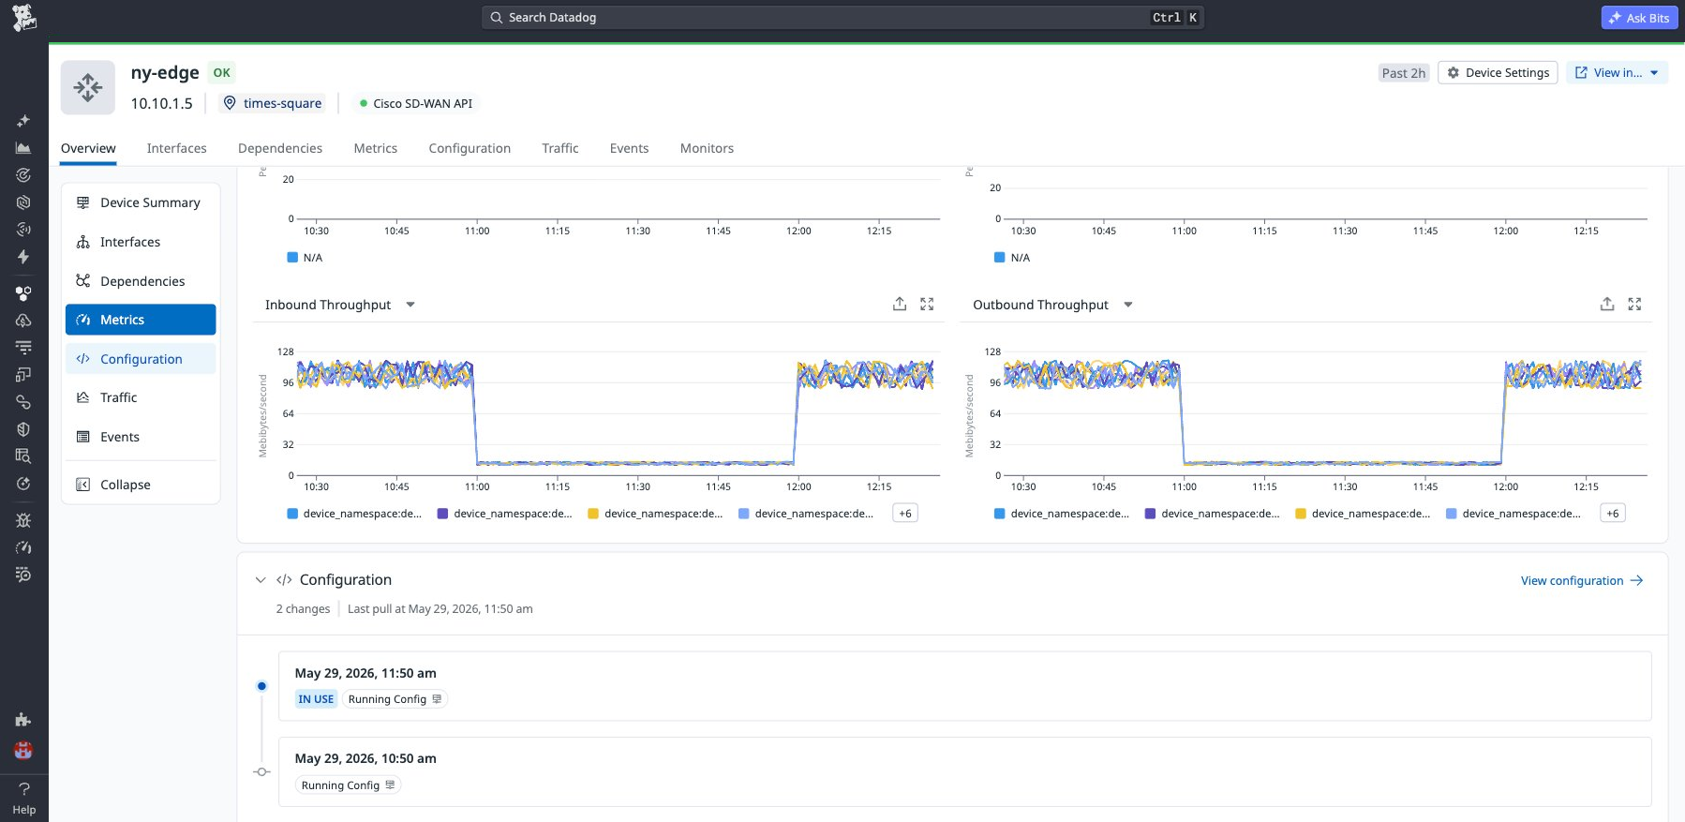1685x822 pixels.
Task: Click the yellow device_namespace swatch under Outbound
Action: click(x=1301, y=514)
